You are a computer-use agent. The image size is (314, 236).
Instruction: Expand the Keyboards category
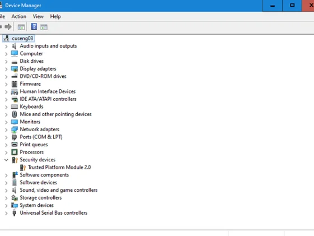click(x=6, y=107)
